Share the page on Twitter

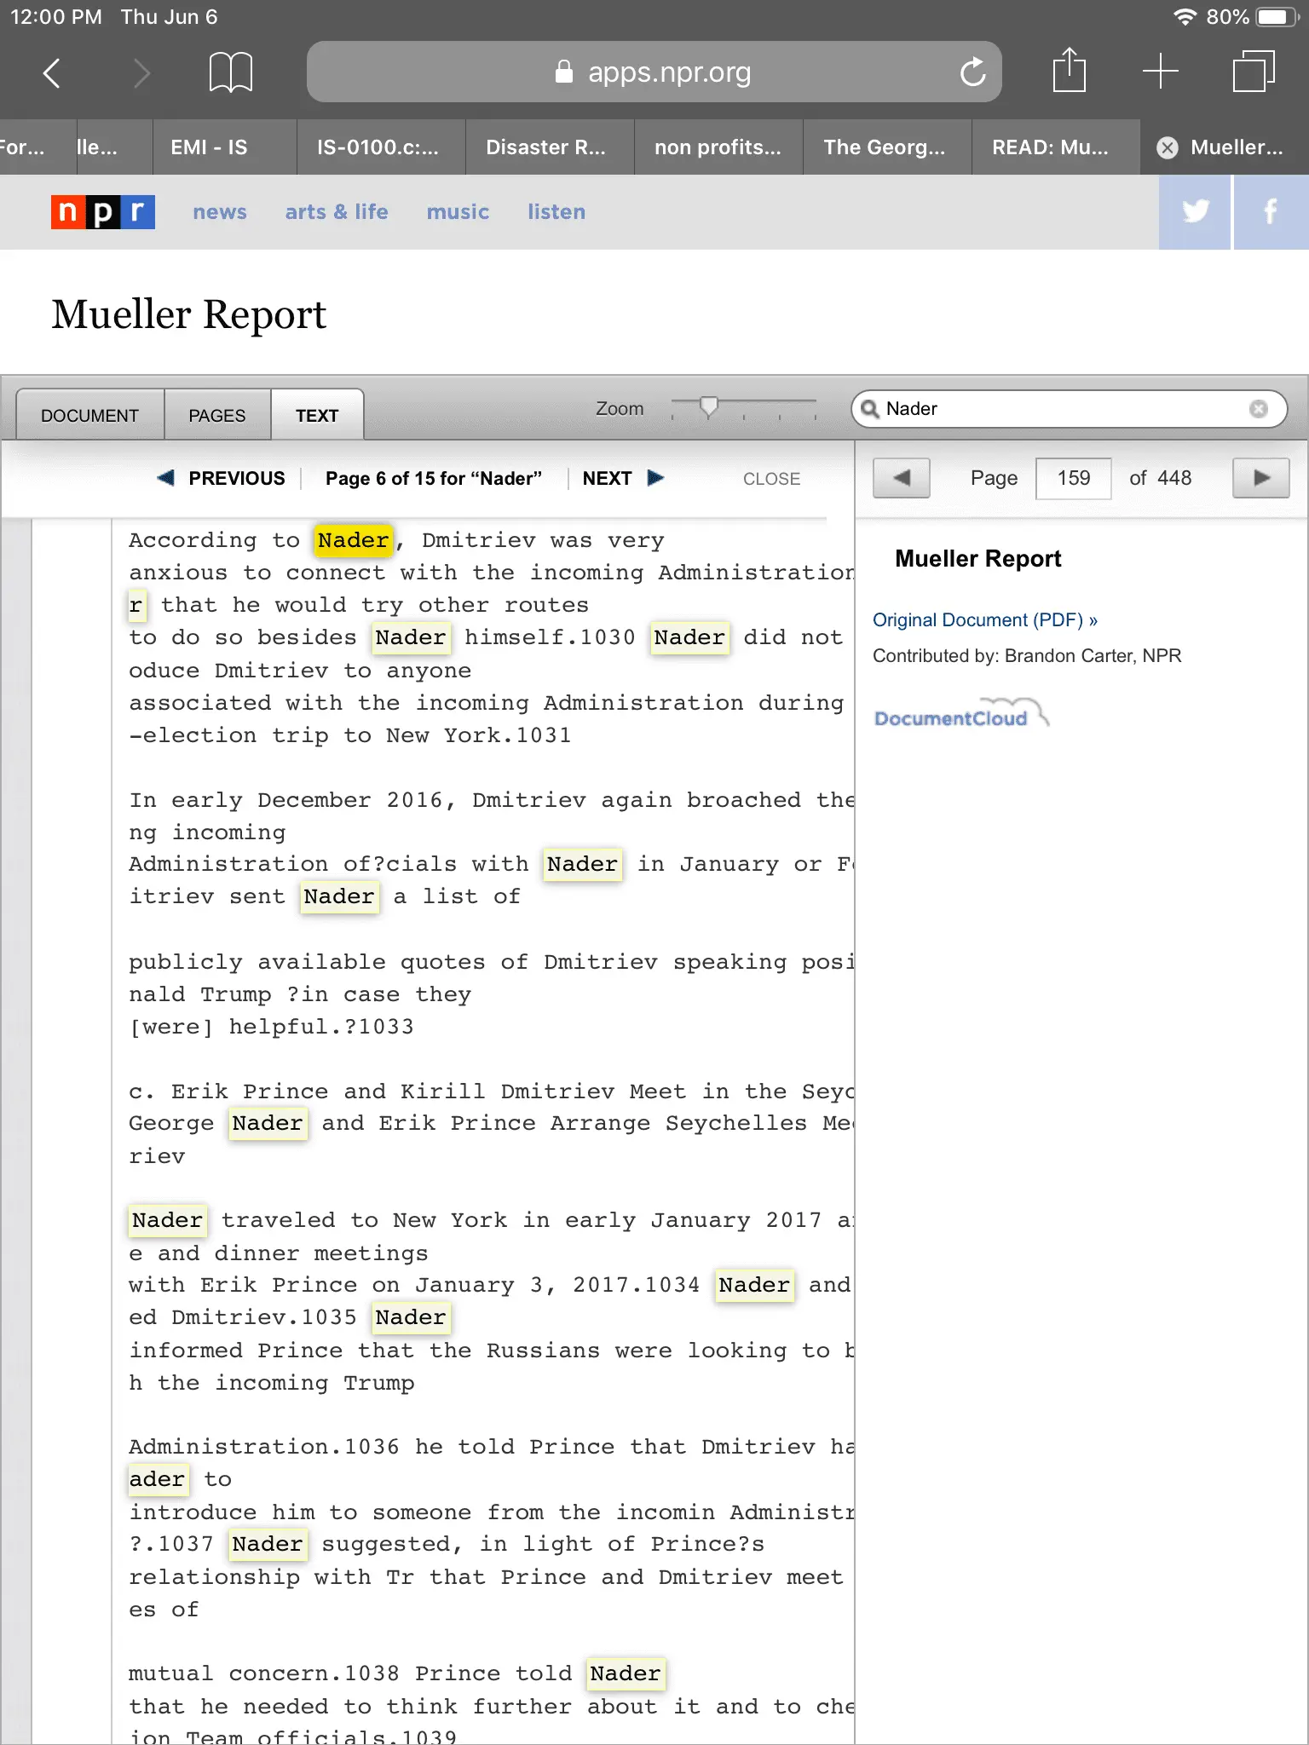[1195, 212]
